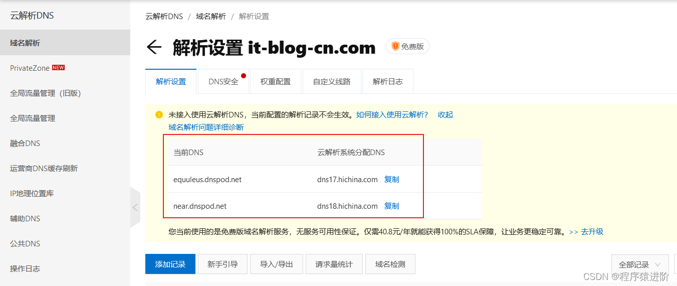Screen dimensions: 677x286
Task: Click the dns18.hichina.com text
Action: pyautogui.click(x=347, y=206)
